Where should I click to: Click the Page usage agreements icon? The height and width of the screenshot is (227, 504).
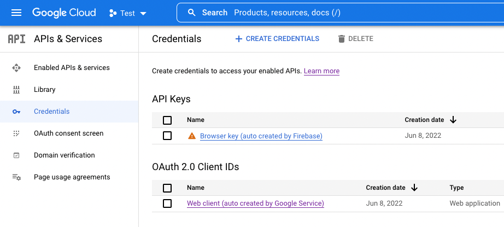(x=16, y=177)
